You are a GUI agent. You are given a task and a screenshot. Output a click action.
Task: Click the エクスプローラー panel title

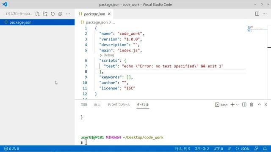click(x=19, y=14)
